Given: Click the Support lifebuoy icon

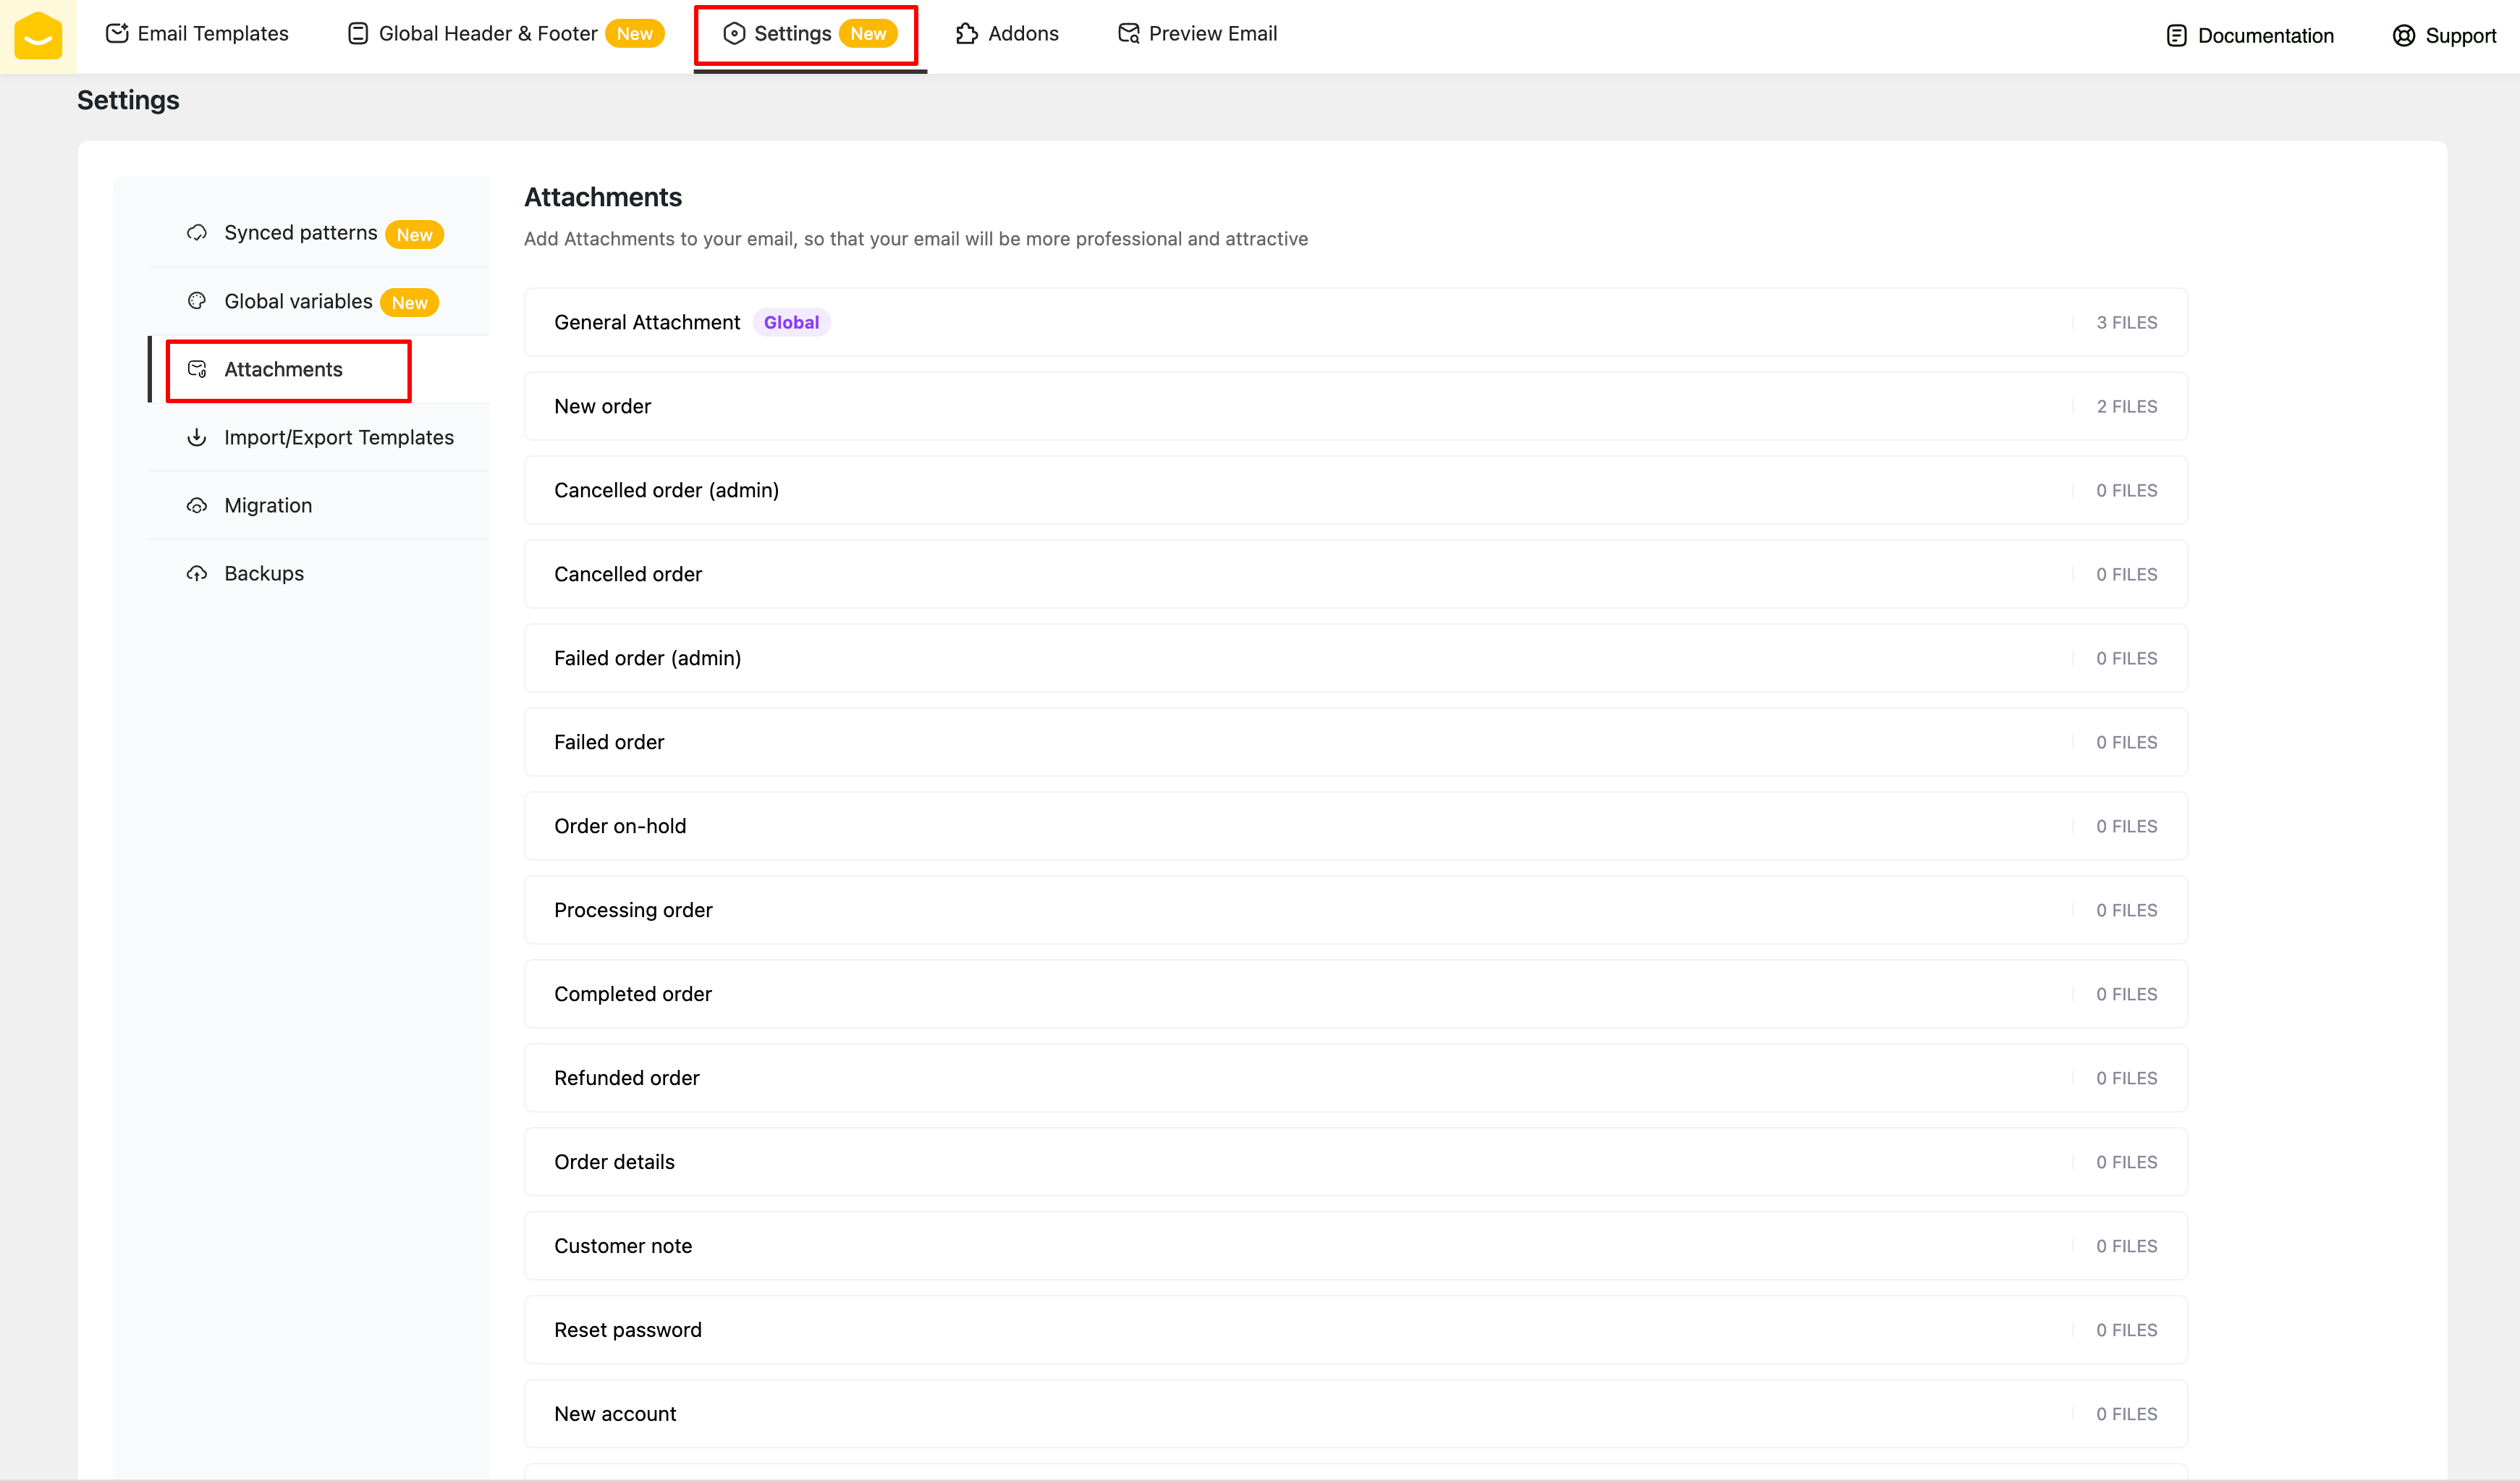Looking at the screenshot, I should coord(2403,36).
